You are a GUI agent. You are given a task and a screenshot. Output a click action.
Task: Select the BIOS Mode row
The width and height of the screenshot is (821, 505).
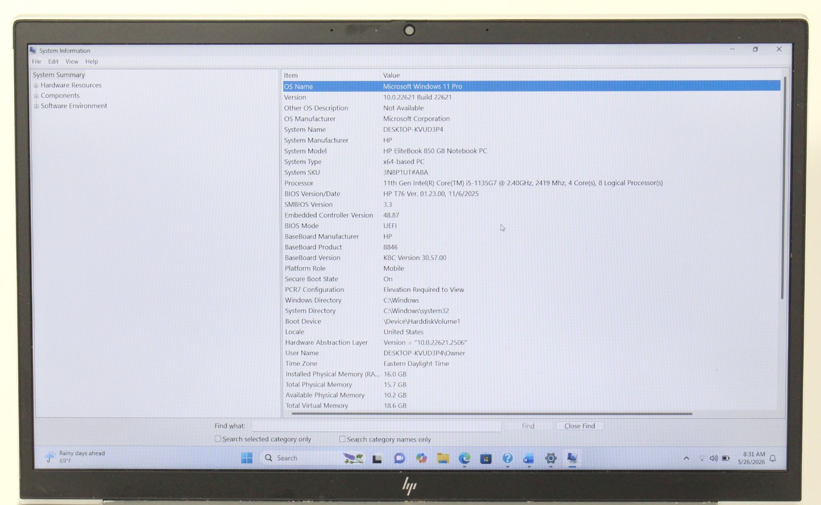click(532, 226)
